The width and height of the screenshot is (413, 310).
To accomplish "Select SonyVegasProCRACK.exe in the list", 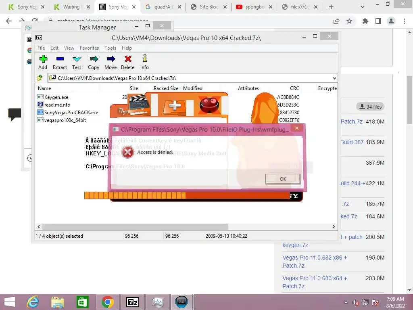I will (x=68, y=112).
